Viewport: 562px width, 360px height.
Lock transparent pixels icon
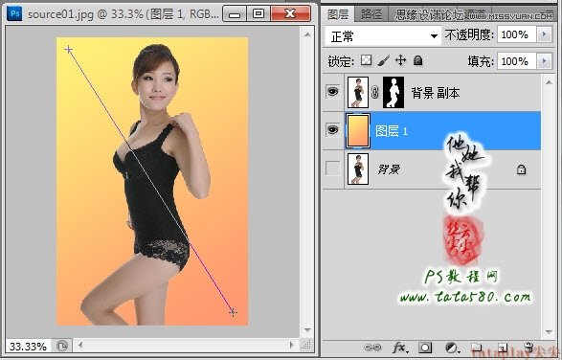[x=366, y=60]
